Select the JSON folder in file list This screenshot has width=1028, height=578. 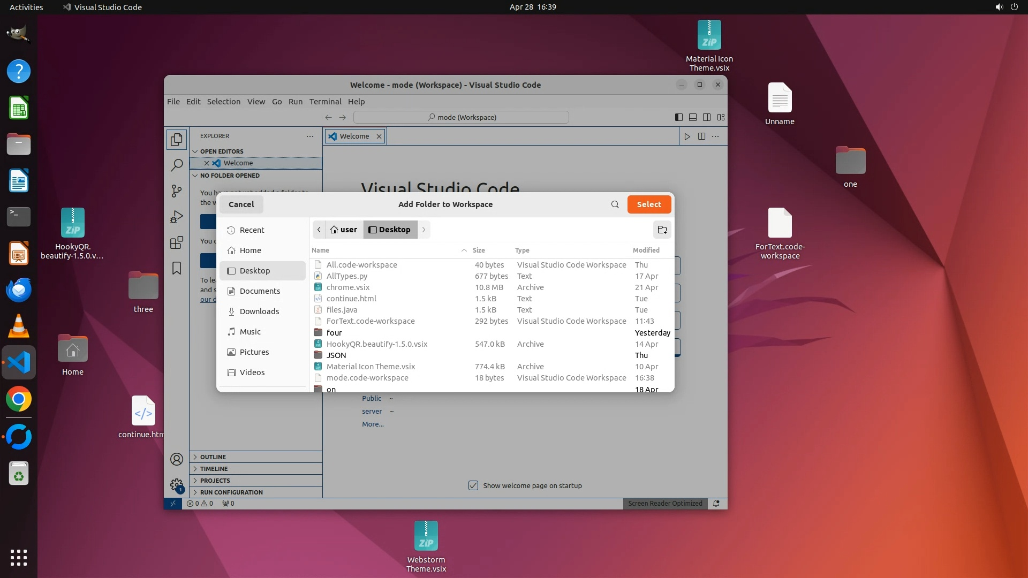coord(336,355)
